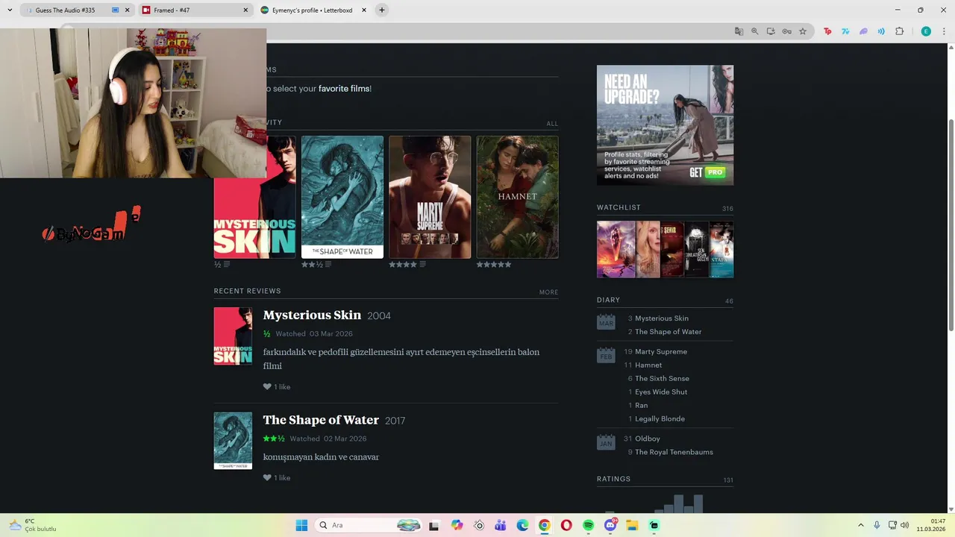Open the purple feather browser extension

pyautogui.click(x=863, y=31)
